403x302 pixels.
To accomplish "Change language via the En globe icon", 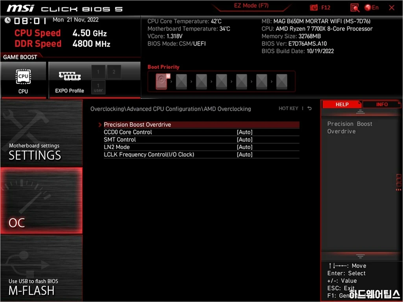I will point(372,7).
